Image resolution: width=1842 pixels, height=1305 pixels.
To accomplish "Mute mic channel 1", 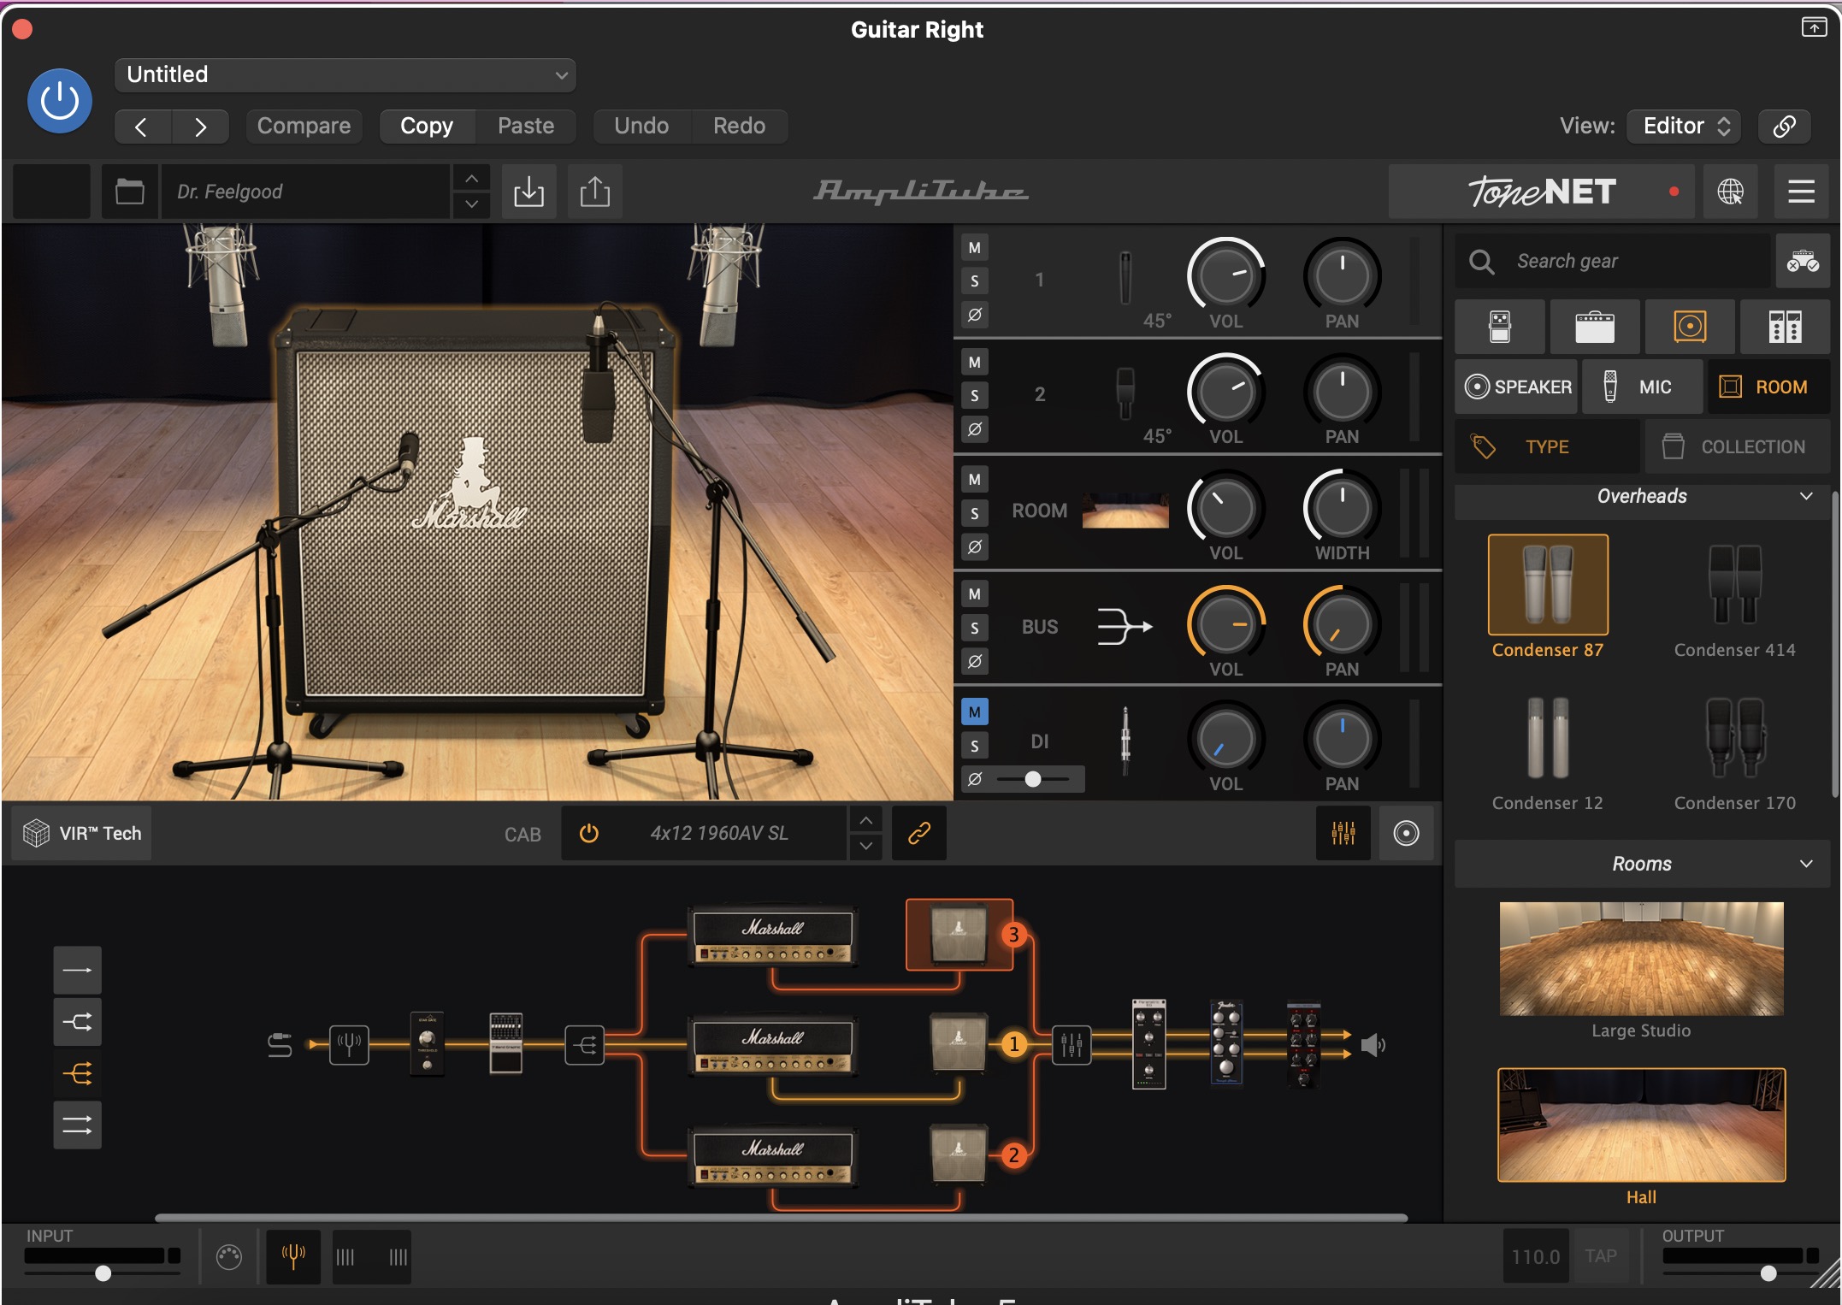I will point(974,248).
